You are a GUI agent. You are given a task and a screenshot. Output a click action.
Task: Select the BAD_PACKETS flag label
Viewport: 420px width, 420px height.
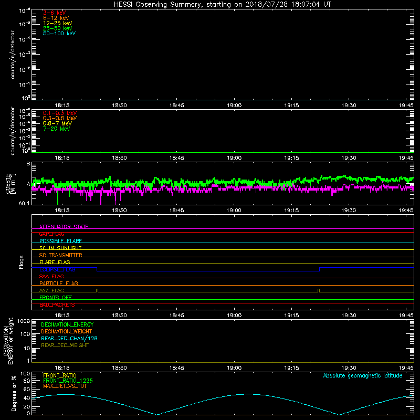[x=57, y=305]
